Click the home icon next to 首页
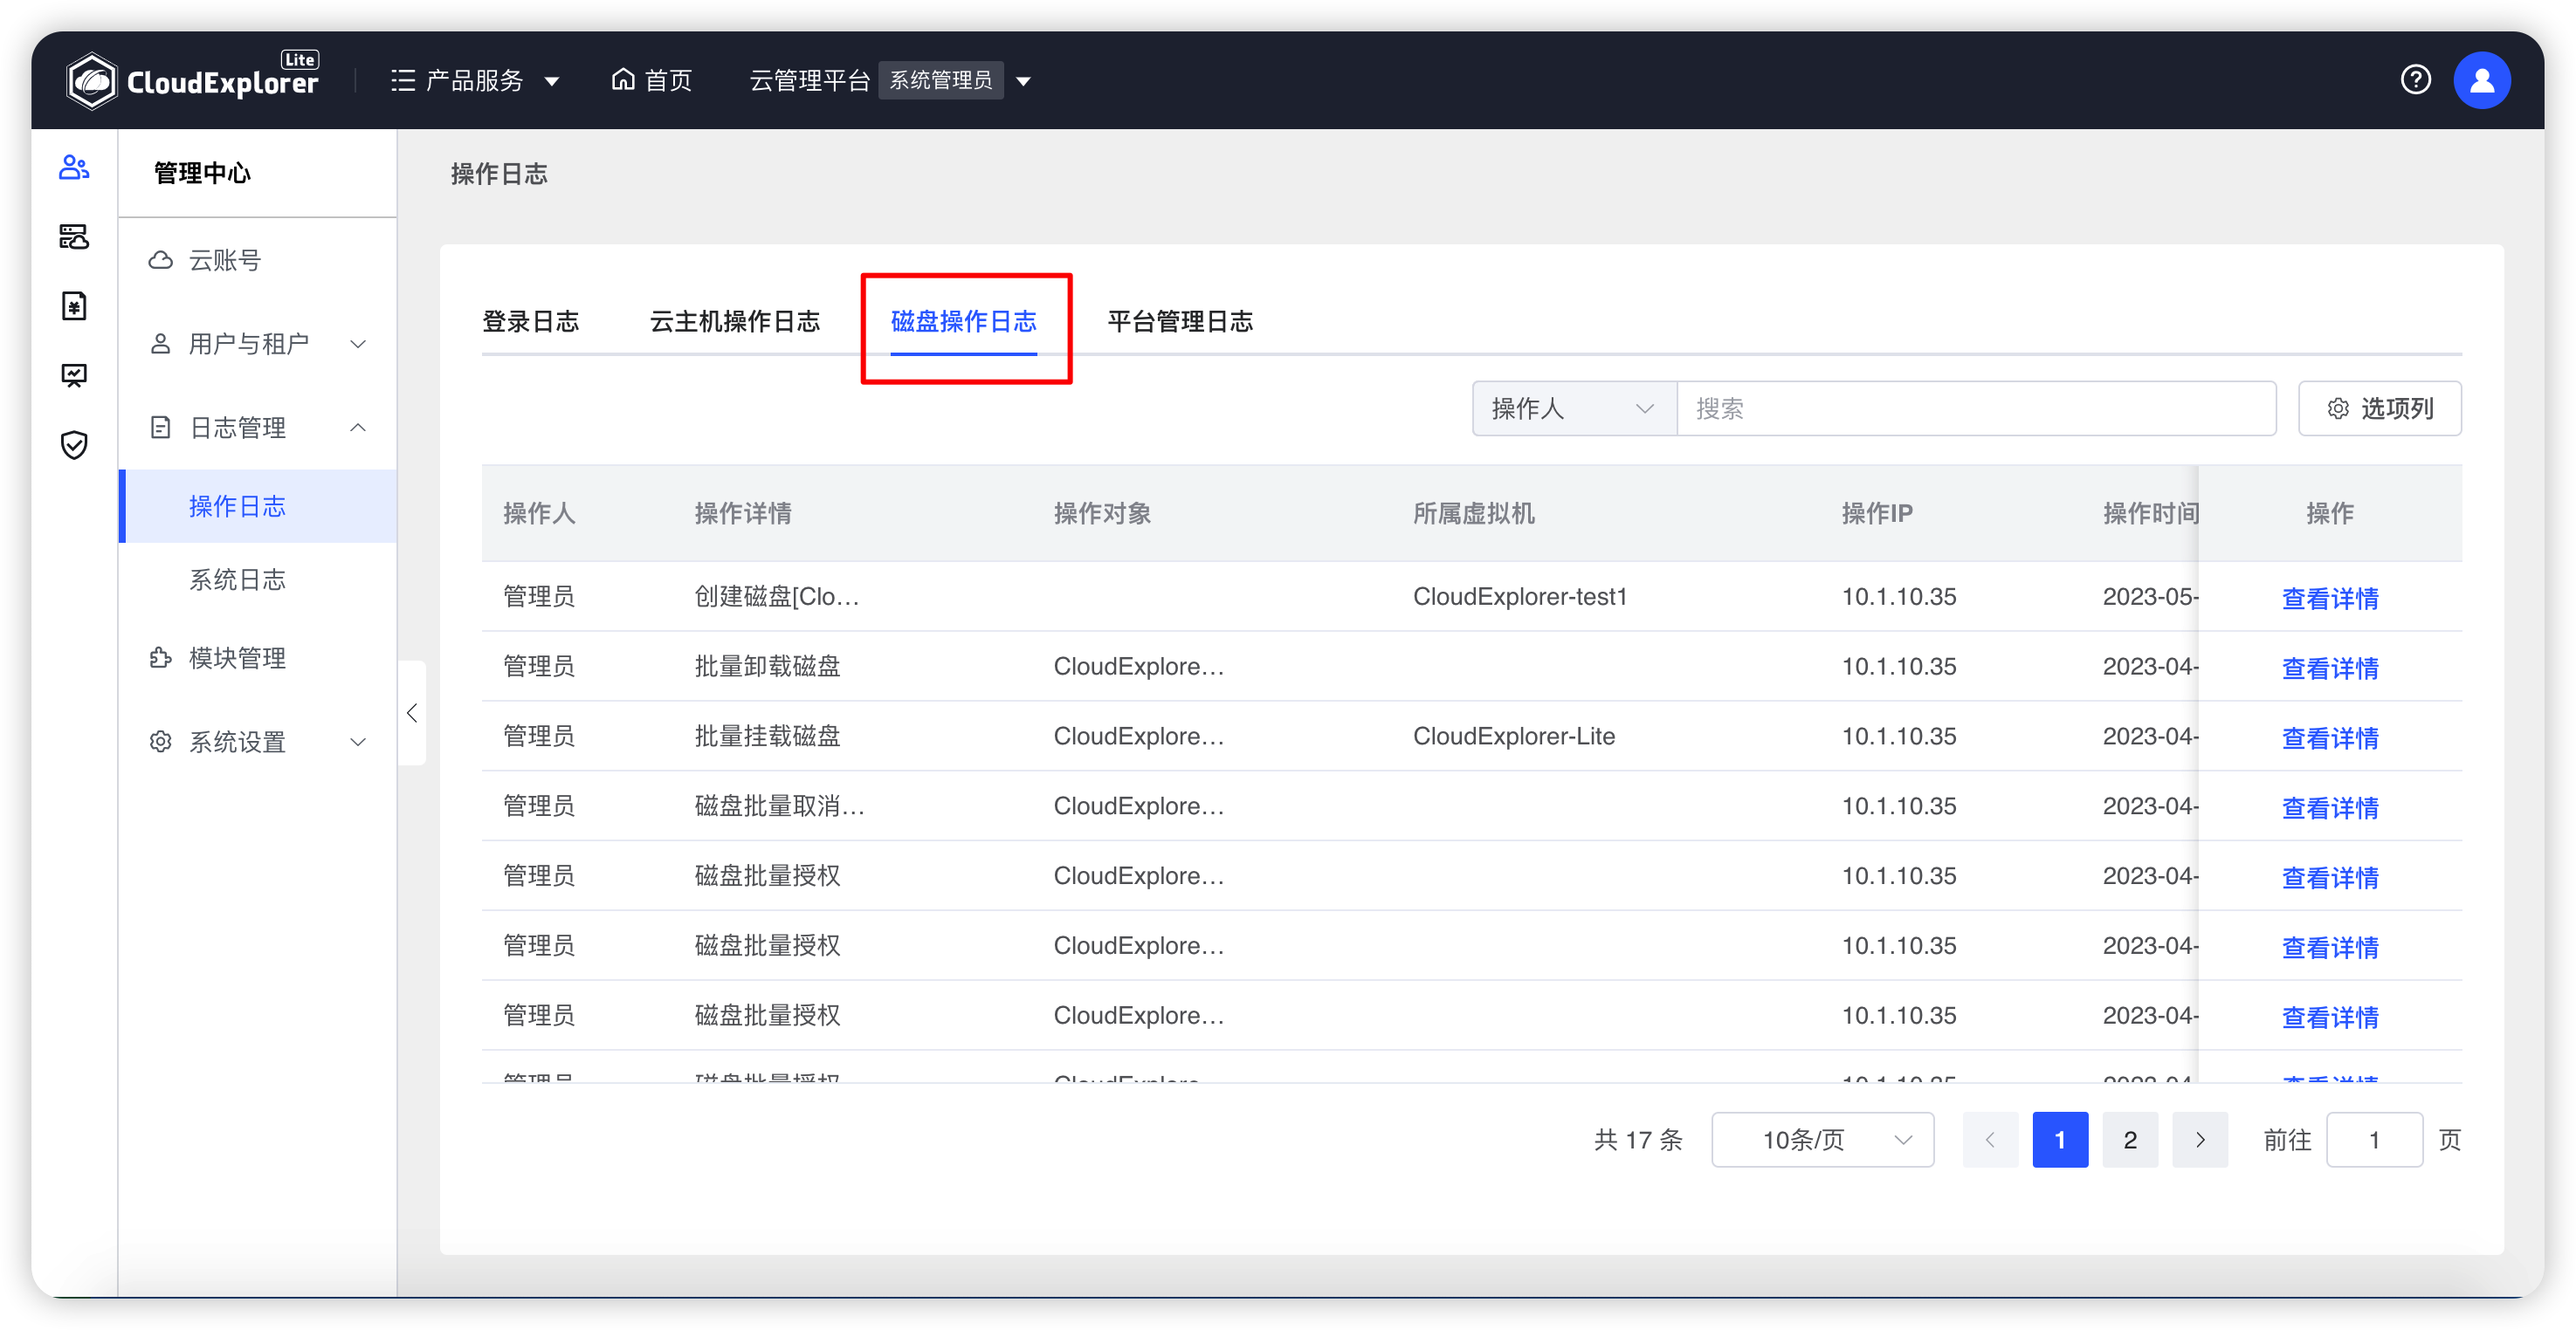This screenshot has height=1330, width=2576. tap(623, 79)
